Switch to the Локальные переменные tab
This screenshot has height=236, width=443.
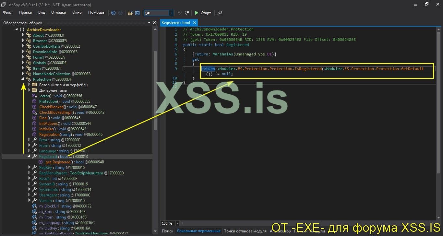pos(198,231)
